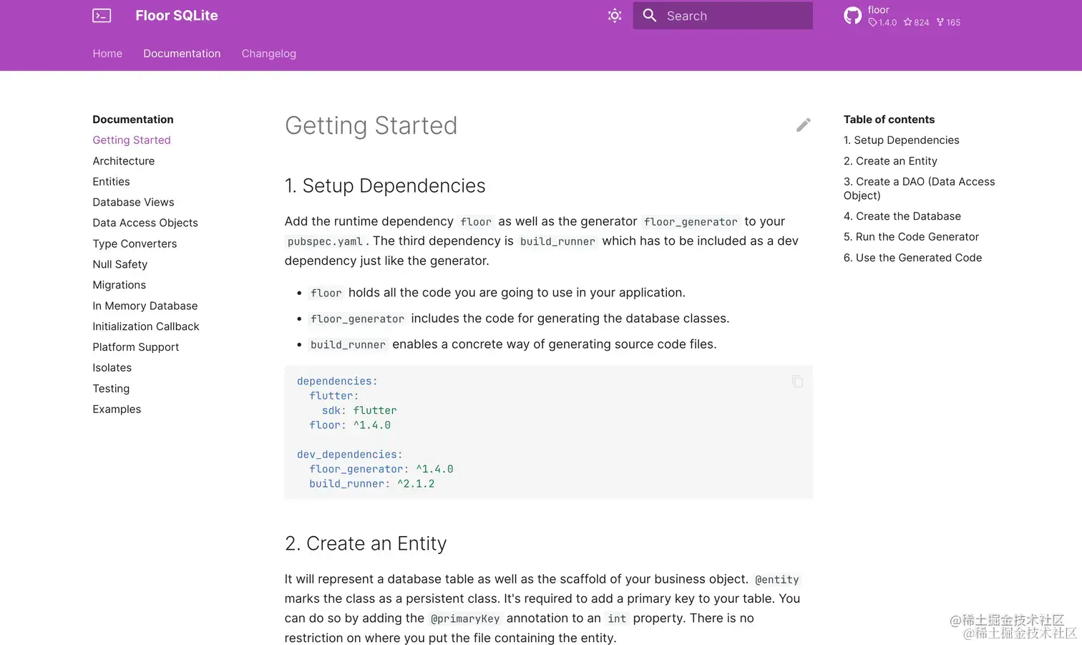1082x645 pixels.
Task: Select Getting Started in the sidebar
Action: click(132, 140)
